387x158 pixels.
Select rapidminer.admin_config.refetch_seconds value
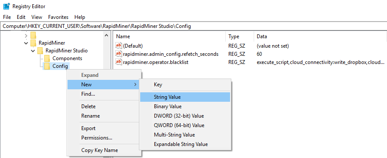(171, 54)
